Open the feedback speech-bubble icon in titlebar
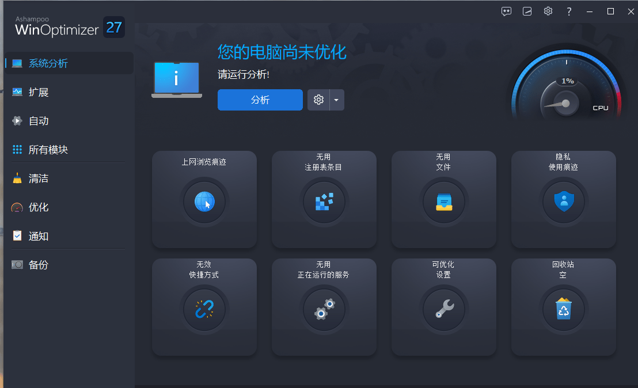This screenshot has height=388, width=638. pyautogui.click(x=506, y=11)
